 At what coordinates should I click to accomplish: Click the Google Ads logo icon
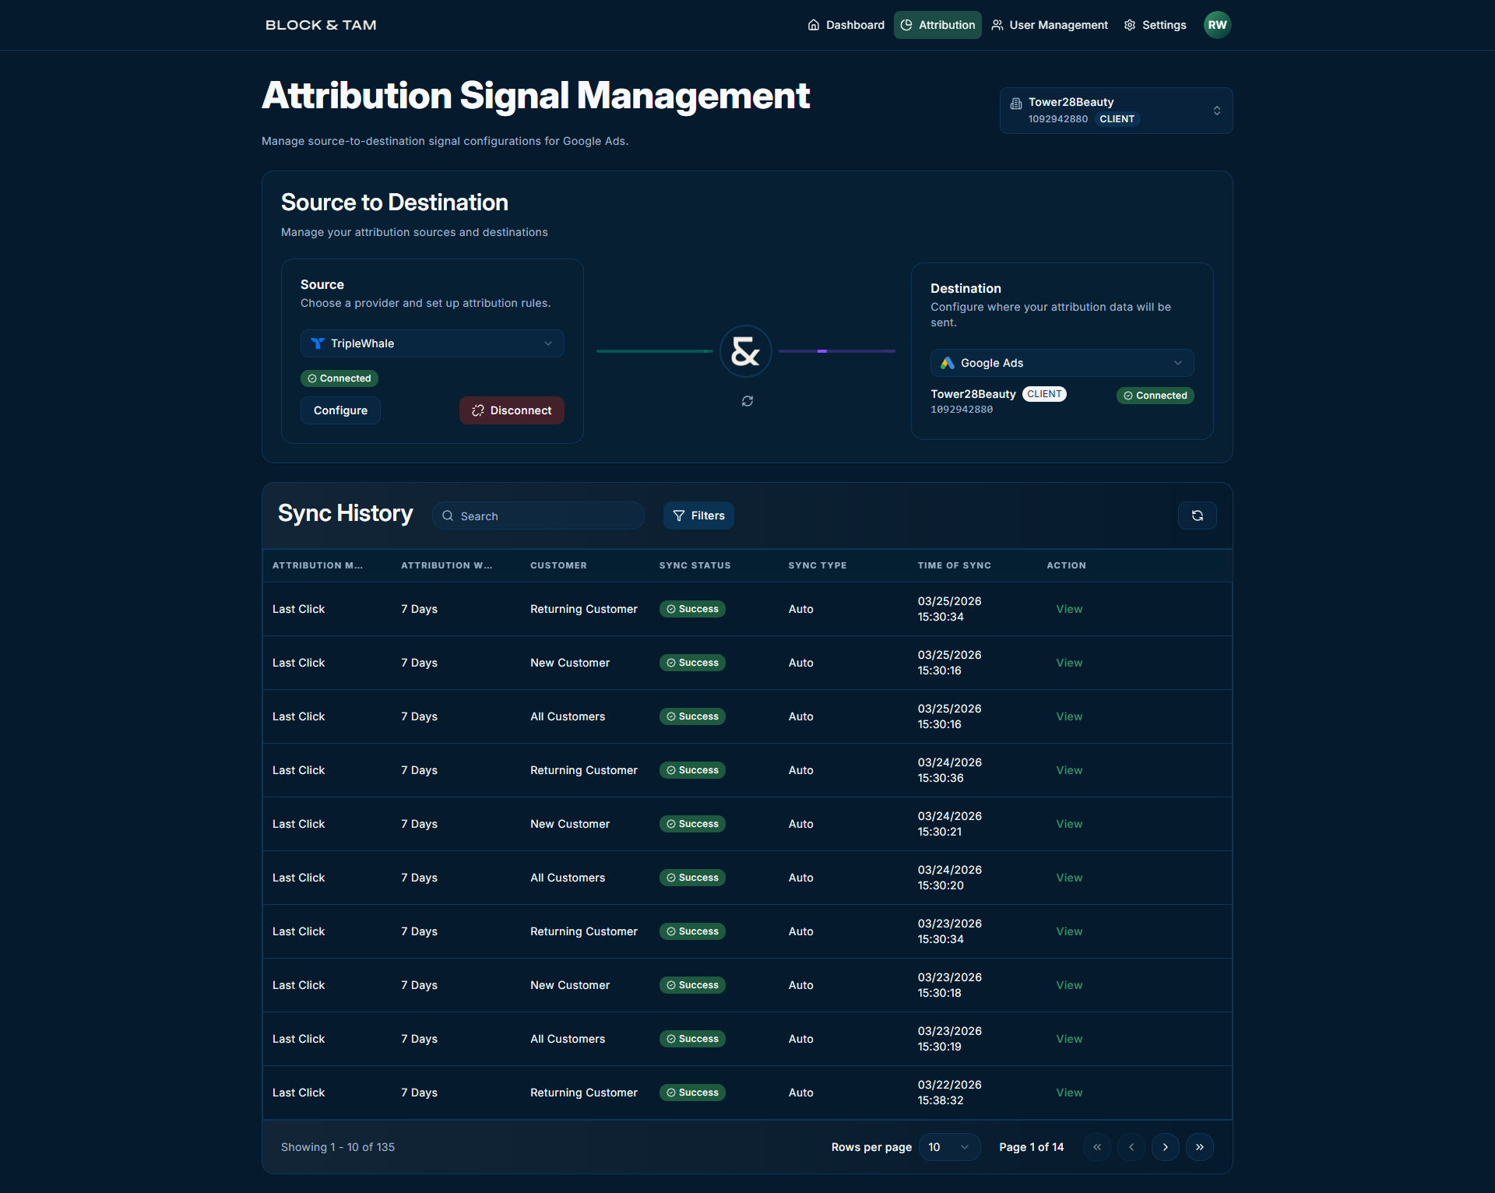[948, 362]
